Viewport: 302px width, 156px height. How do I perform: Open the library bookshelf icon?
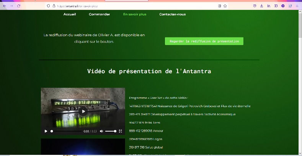point(269,6)
